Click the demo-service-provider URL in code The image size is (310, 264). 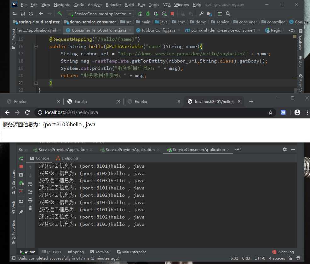click(x=182, y=54)
